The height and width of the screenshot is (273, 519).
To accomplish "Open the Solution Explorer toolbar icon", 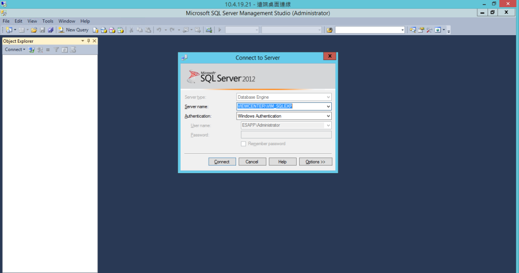I will click(413, 30).
